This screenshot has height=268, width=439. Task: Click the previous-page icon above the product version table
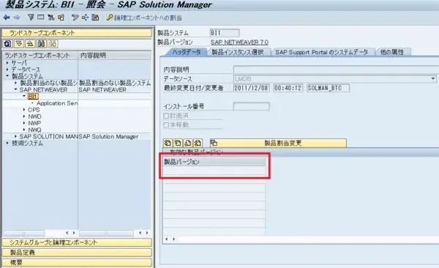(x=178, y=143)
